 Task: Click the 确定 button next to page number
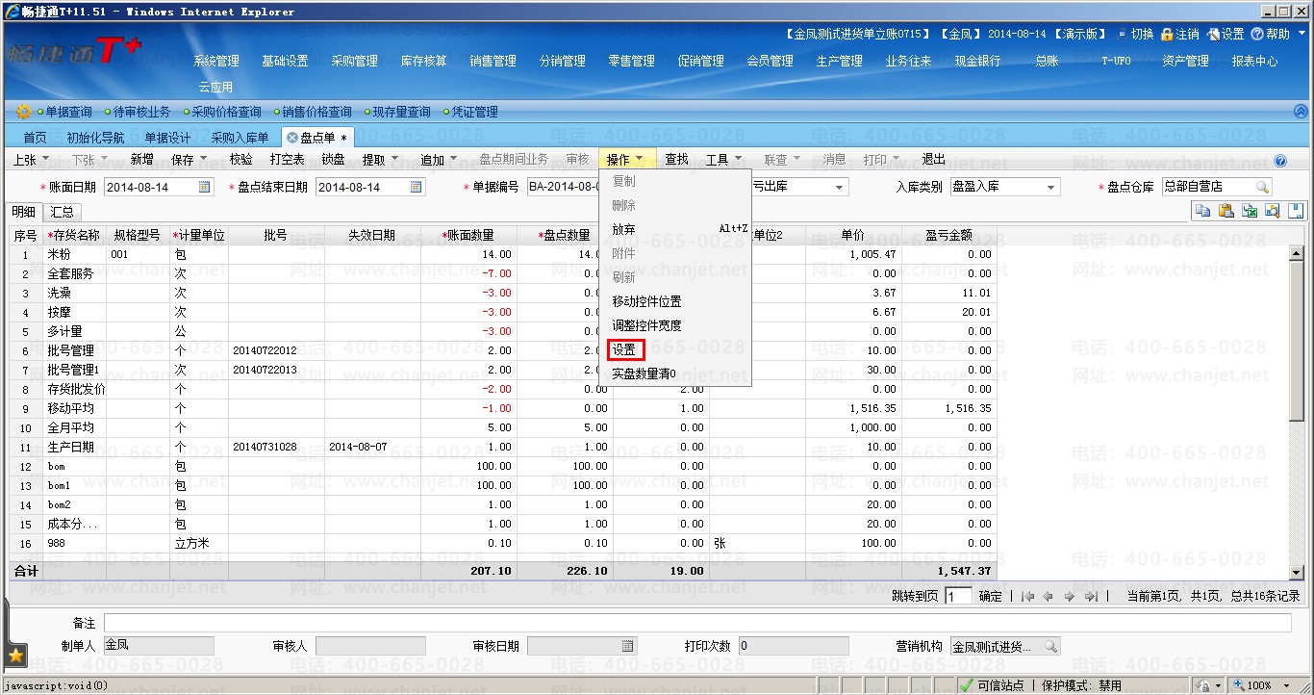point(990,597)
